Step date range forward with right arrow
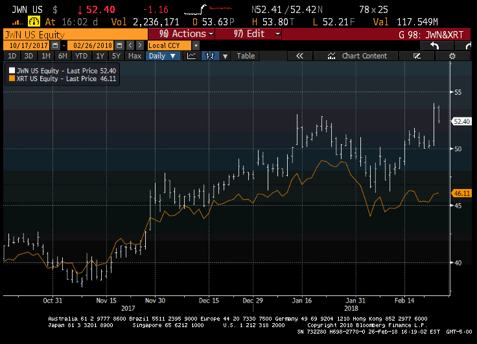This screenshot has width=477, height=344. tap(139, 45)
